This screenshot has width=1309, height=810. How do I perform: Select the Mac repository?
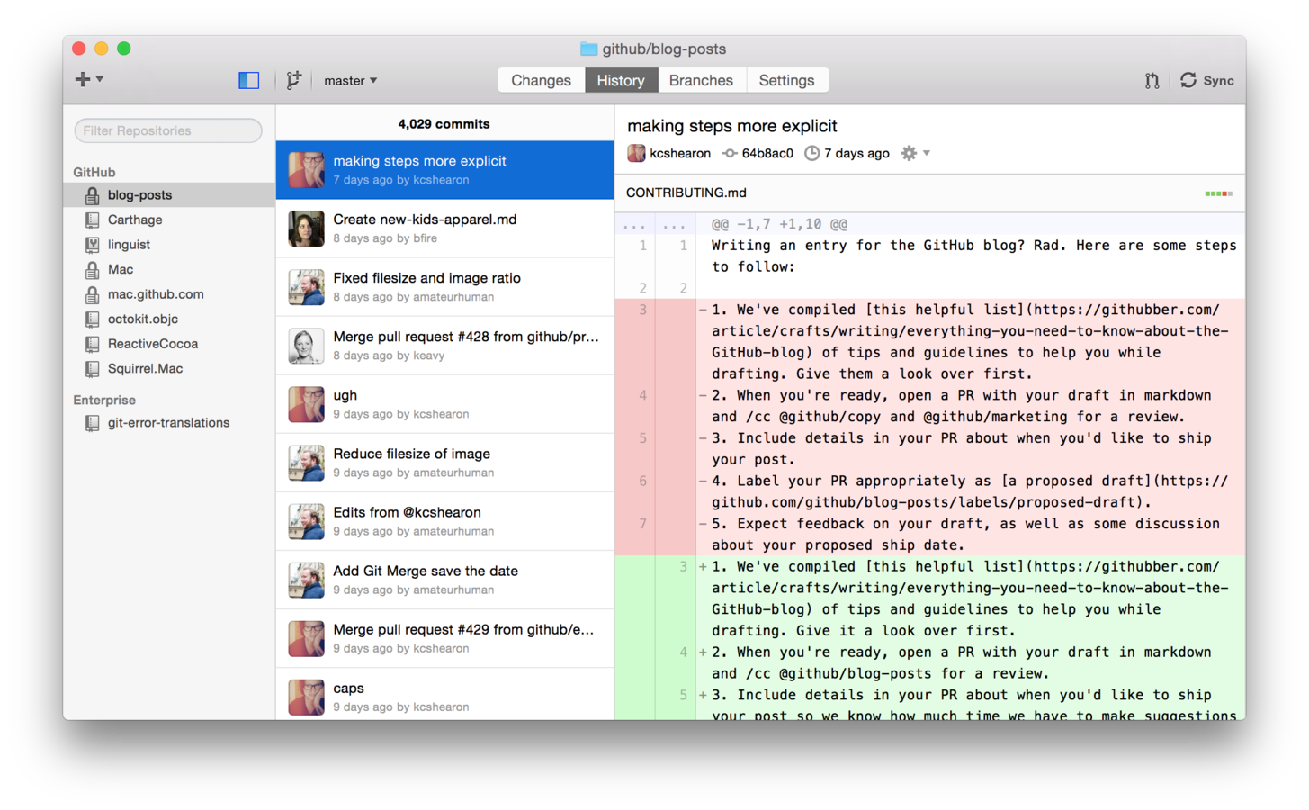tap(169, 269)
